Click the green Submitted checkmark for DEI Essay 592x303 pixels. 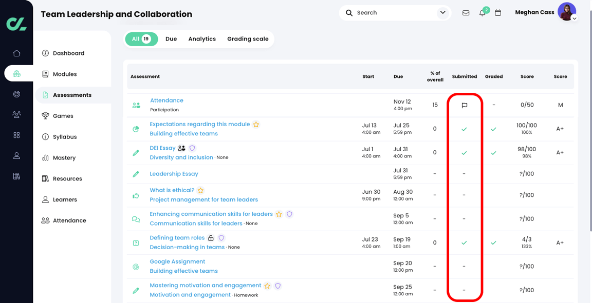(465, 152)
